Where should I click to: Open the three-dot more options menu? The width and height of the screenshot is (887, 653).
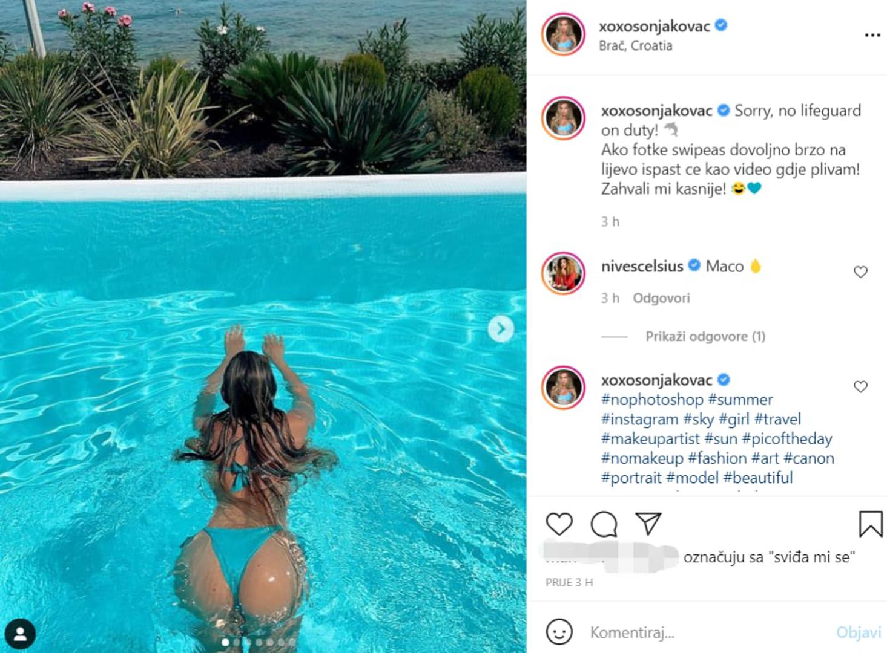pyautogui.click(x=872, y=35)
